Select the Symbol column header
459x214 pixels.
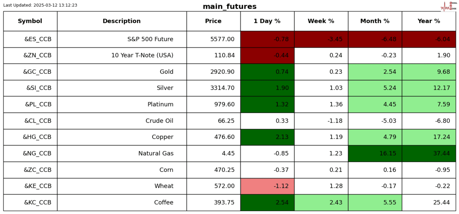coord(30,21)
